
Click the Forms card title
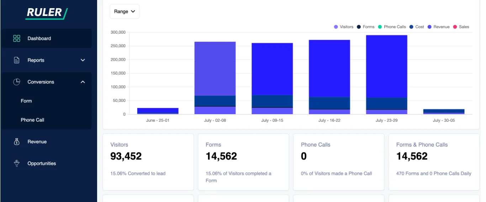tap(213, 145)
